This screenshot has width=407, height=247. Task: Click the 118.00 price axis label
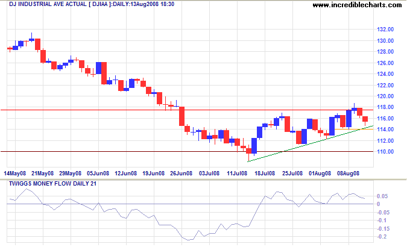tap(385, 107)
